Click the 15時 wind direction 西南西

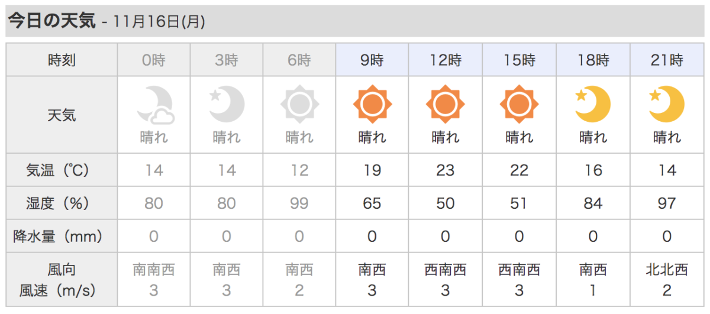pyautogui.click(x=519, y=270)
